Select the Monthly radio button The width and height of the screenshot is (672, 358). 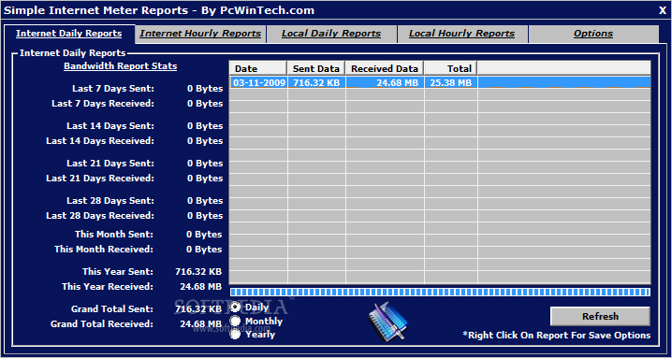pyautogui.click(x=236, y=321)
